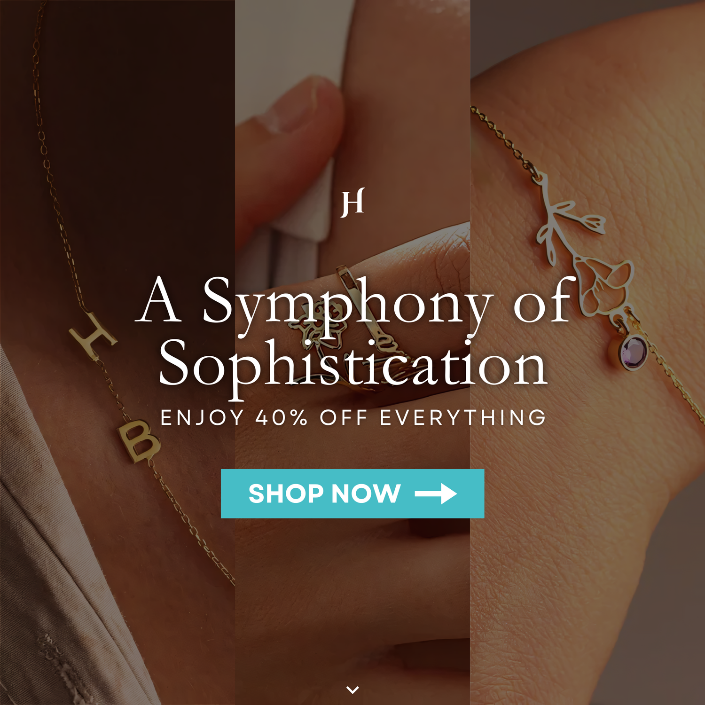Screen dimensions: 705x705
Task: Click the thumbnail of the thumb fingernail
Action: (x=301, y=106)
